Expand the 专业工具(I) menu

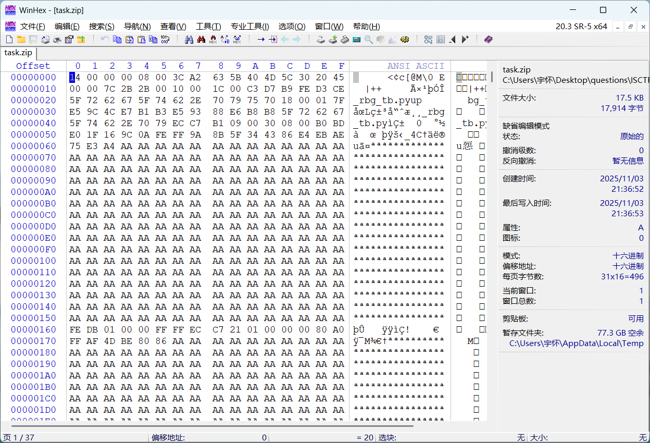click(x=250, y=27)
